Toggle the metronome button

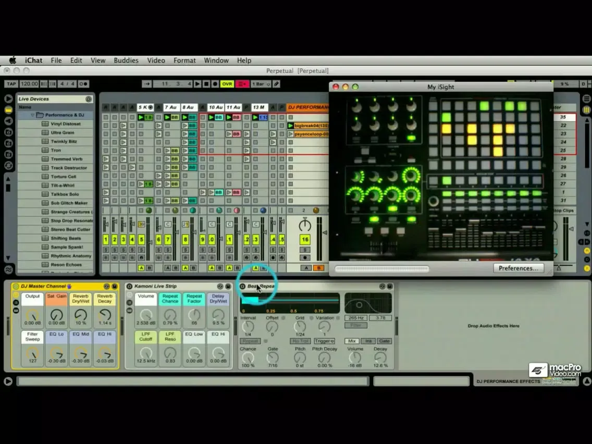(83, 84)
